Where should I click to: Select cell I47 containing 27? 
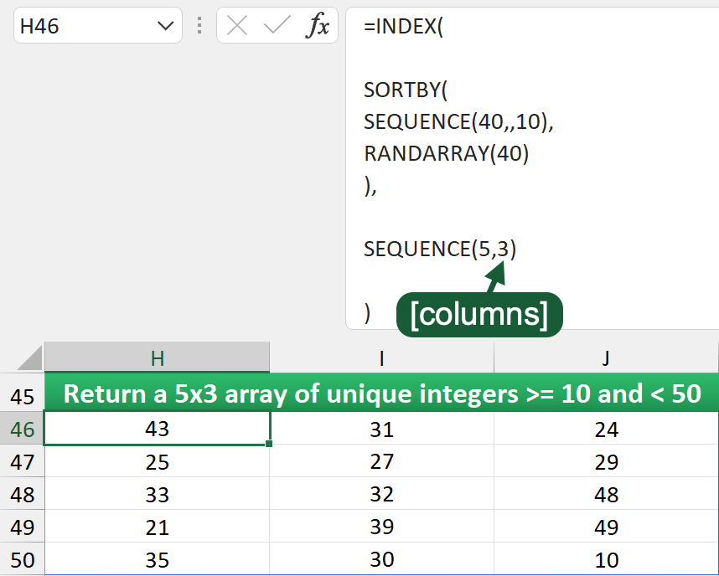pos(381,462)
